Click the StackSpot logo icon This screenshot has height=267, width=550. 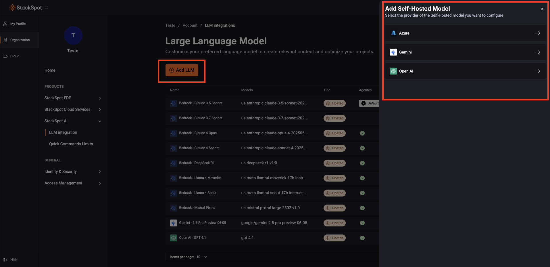[12, 7]
